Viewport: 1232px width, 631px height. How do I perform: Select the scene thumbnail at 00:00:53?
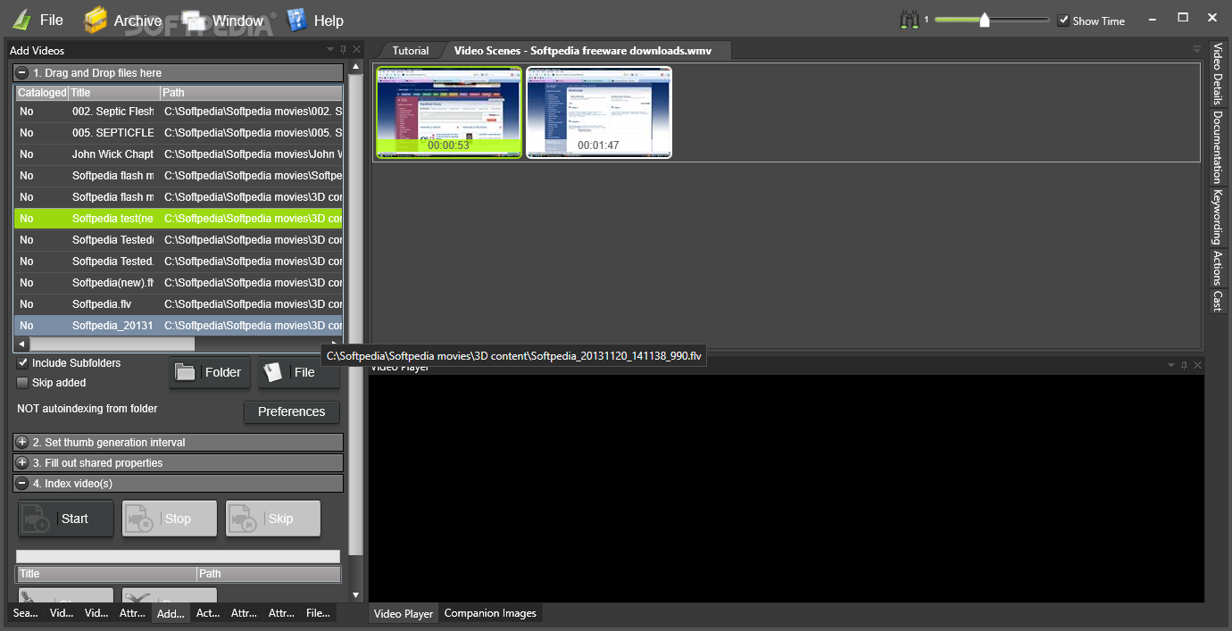(448, 112)
